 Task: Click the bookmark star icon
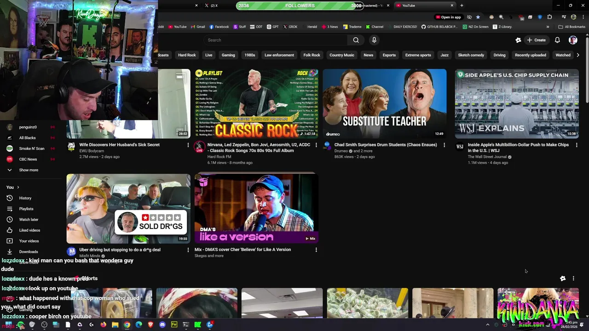478,17
